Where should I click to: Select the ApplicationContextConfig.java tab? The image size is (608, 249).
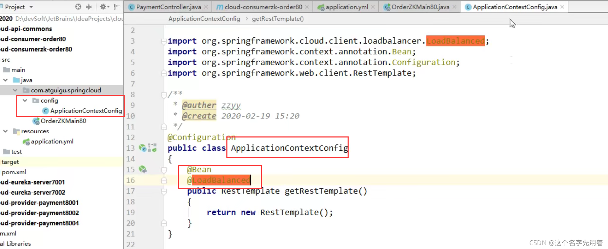[x=515, y=7]
